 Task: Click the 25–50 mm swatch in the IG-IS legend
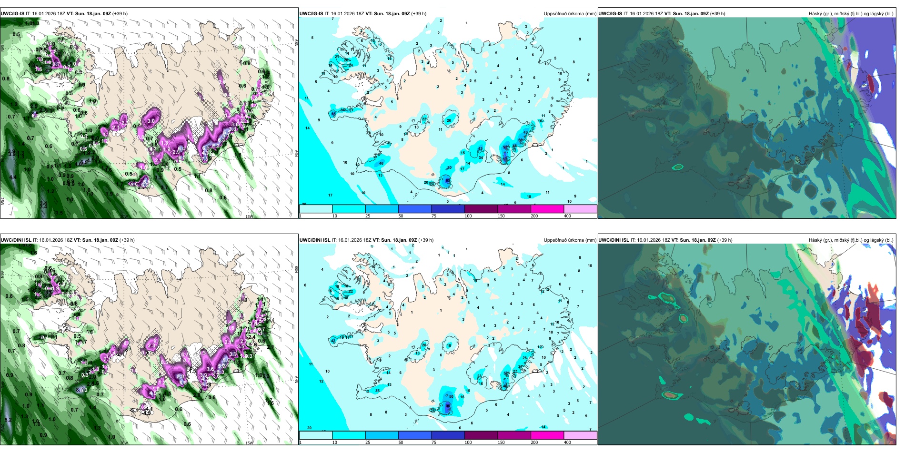382,209
